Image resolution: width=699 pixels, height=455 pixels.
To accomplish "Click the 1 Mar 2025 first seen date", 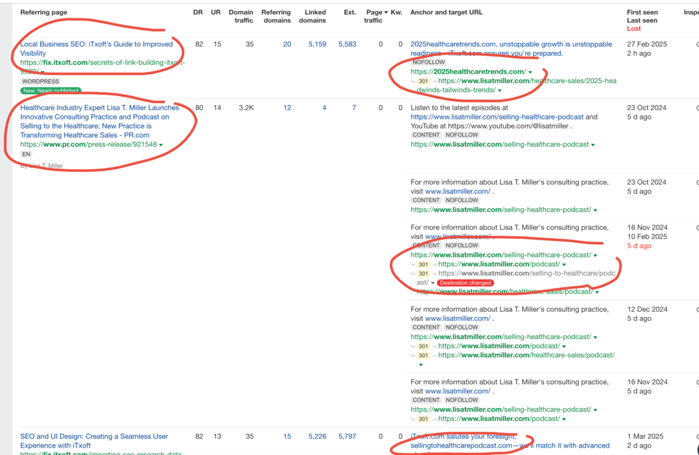I will tap(645, 437).
